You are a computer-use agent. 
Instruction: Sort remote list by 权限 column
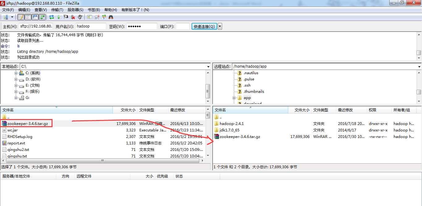click(379, 110)
